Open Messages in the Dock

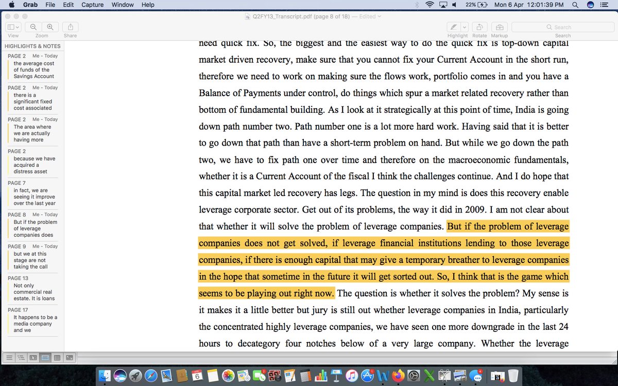pyautogui.click(x=476, y=376)
